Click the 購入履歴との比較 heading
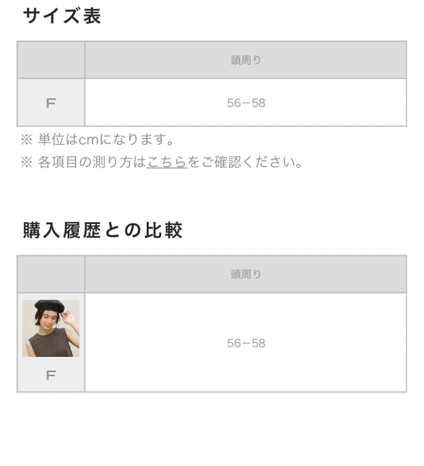Viewport: 424px width, 466px height. click(x=103, y=230)
